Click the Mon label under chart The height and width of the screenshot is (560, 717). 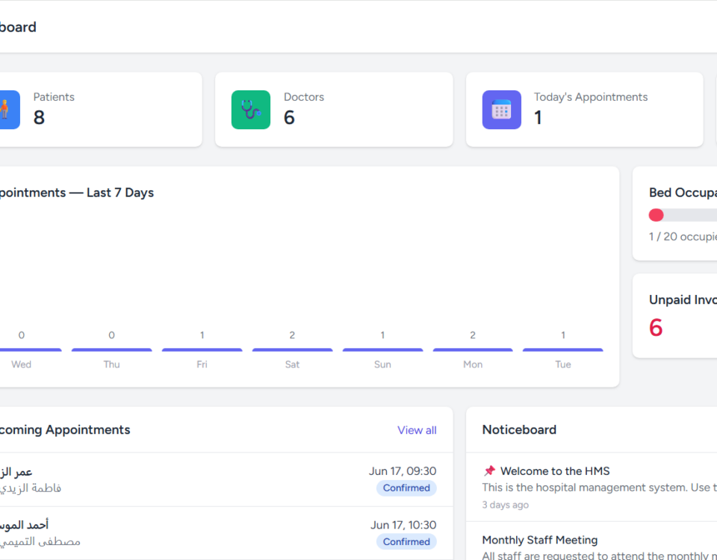[x=473, y=364]
